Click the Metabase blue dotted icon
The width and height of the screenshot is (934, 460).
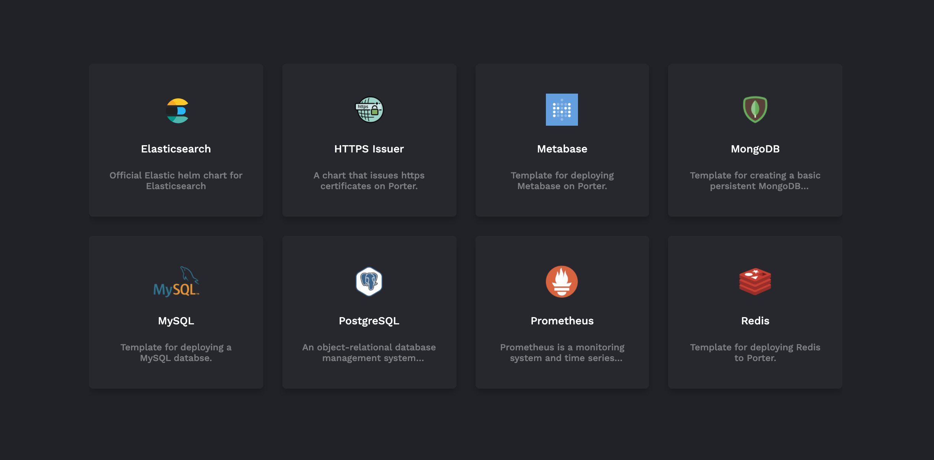[562, 110]
